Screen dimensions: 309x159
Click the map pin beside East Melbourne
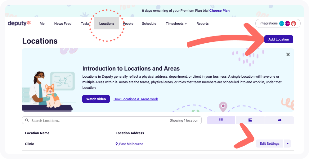point(117,144)
